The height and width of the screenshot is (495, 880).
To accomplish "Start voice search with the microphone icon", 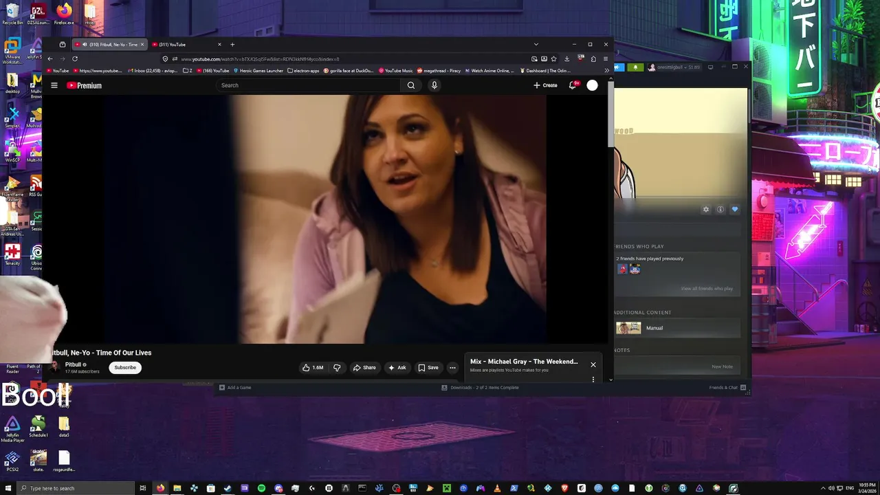I will [x=434, y=85].
